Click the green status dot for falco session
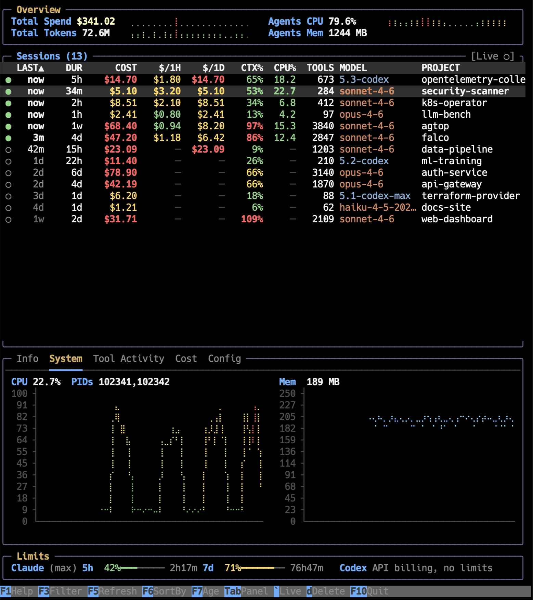Viewport: 533px width, 600px height. [x=9, y=138]
